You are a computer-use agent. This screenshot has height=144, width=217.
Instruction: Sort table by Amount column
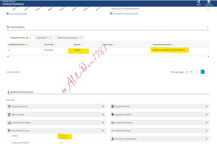tap(82, 44)
